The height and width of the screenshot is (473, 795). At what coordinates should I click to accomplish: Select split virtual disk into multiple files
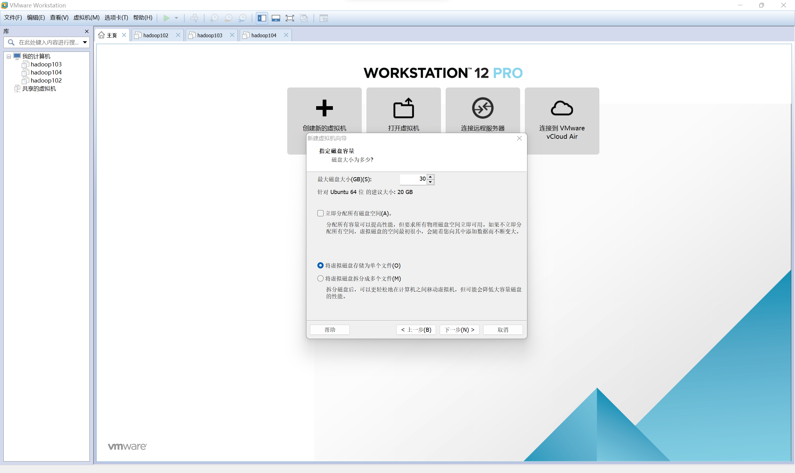click(320, 279)
